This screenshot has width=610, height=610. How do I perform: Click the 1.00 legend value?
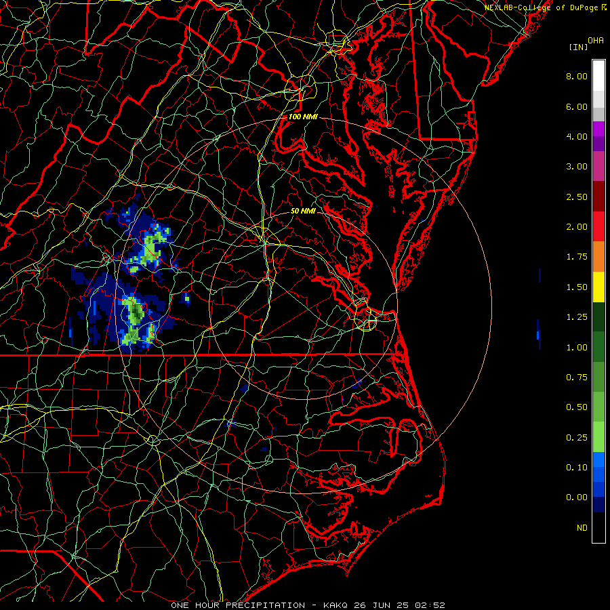(x=577, y=348)
